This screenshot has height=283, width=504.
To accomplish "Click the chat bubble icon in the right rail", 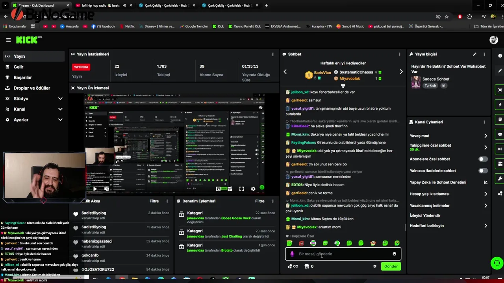I will tap(500, 134).
